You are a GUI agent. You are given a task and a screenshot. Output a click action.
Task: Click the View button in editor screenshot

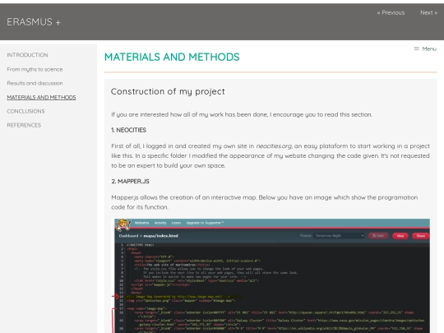pyautogui.click(x=400, y=236)
